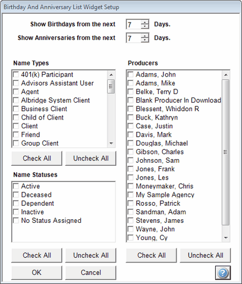Select the Business Client checkbox

click(x=15, y=109)
